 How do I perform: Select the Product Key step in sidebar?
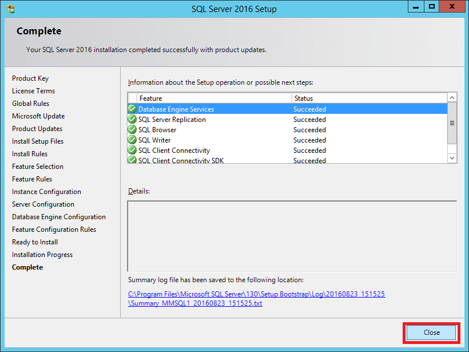click(30, 78)
